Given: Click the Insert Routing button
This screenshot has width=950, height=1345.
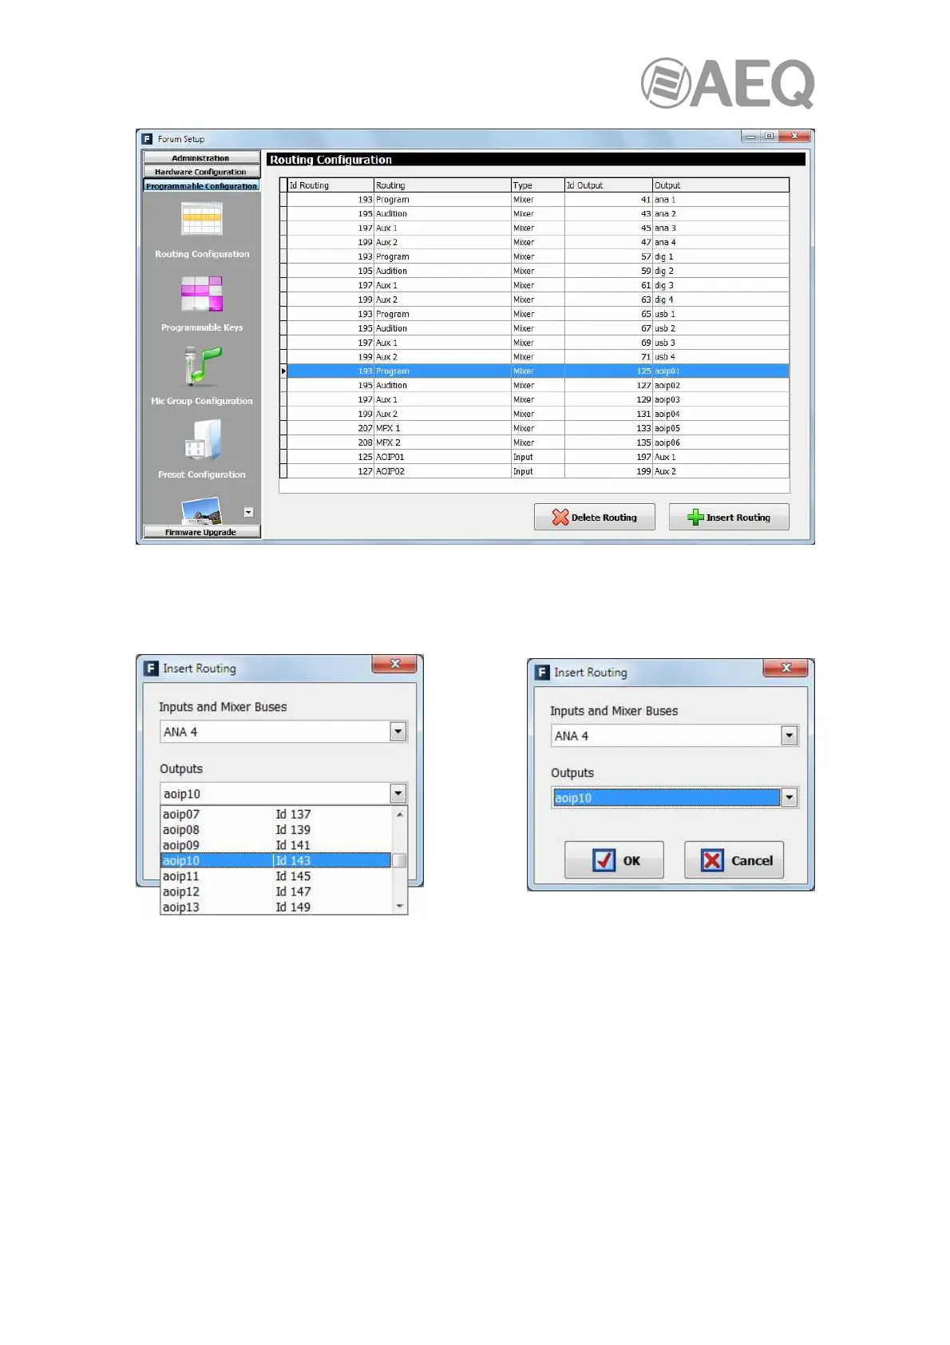Looking at the screenshot, I should point(729,517).
